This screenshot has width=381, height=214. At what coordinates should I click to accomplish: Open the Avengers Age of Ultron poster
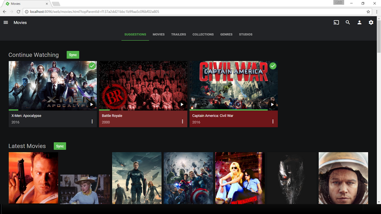(188, 178)
